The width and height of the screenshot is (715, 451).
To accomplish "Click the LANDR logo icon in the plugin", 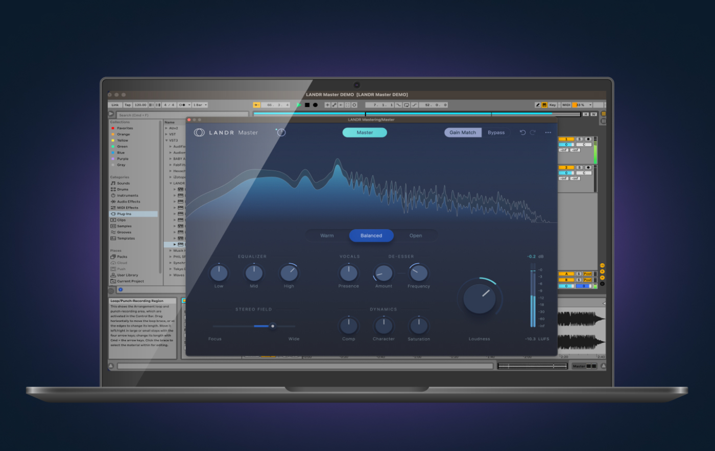I will tap(199, 132).
